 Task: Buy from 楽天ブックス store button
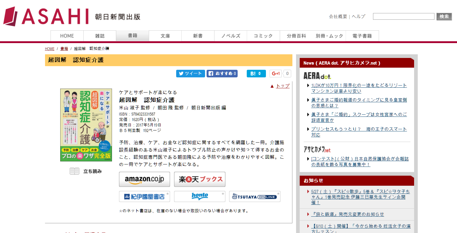pyautogui.click(x=200, y=179)
